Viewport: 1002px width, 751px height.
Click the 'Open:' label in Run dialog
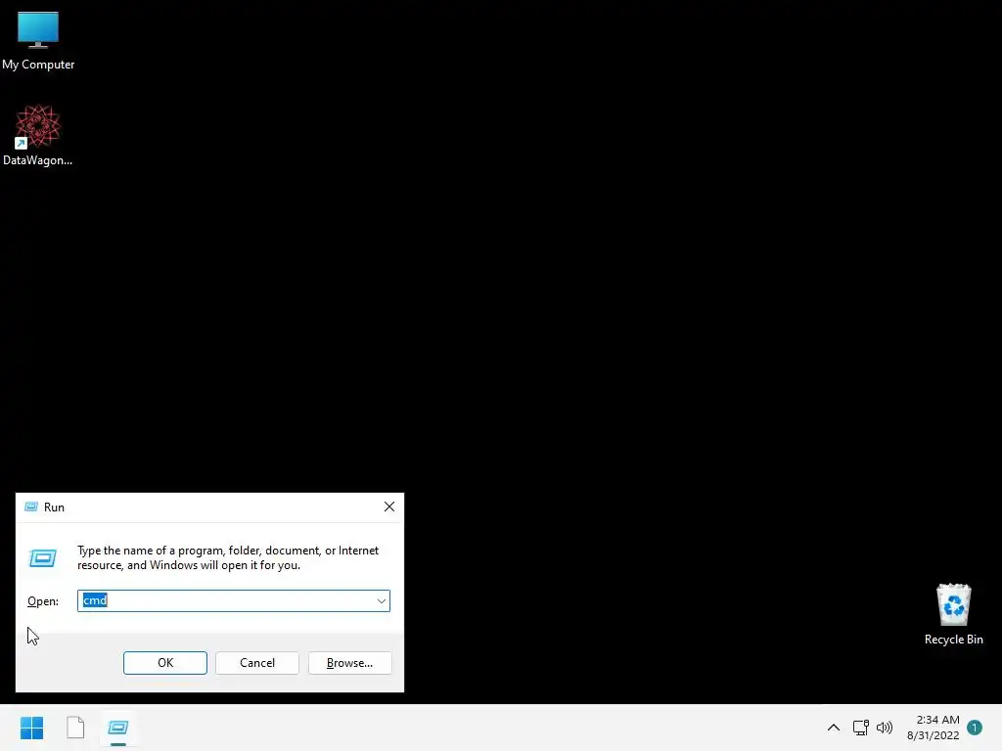coord(43,601)
